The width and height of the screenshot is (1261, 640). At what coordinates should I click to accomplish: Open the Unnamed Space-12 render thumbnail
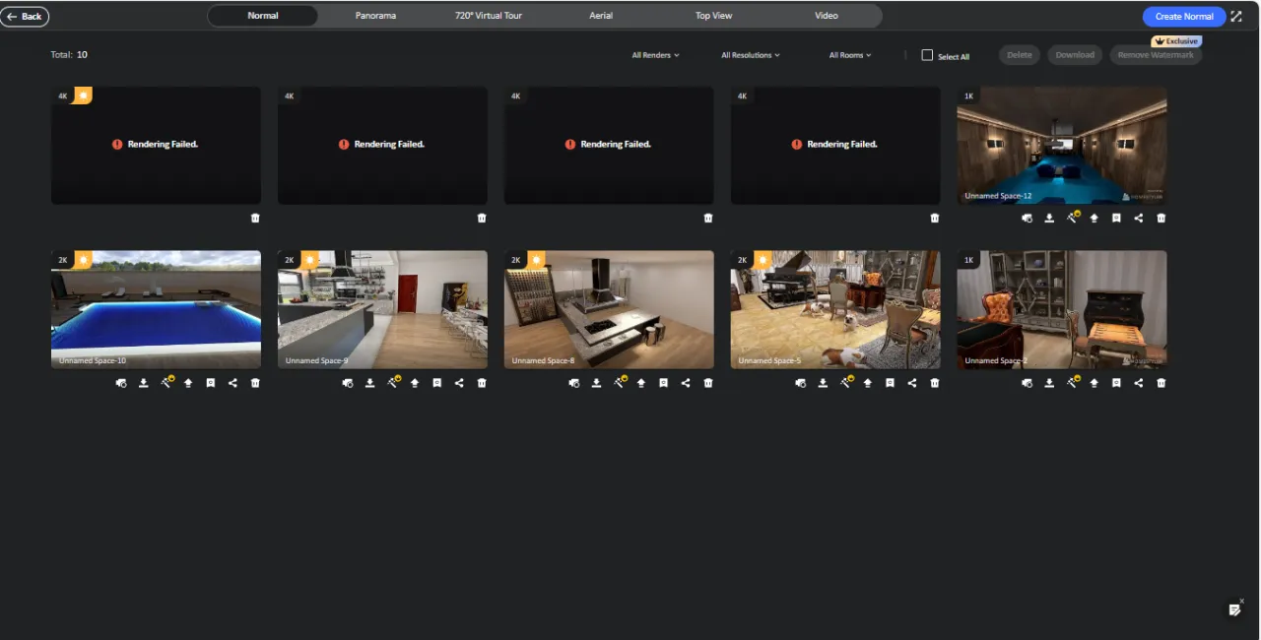(1061, 145)
